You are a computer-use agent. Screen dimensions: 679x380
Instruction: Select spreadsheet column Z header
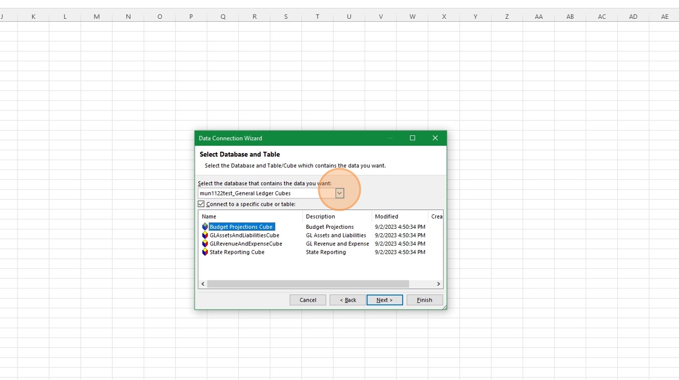point(507,16)
